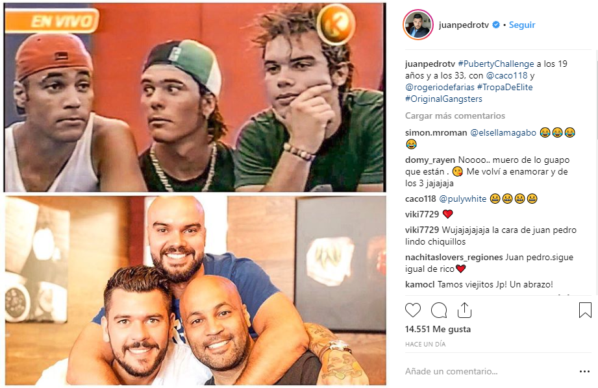Open the #OriginalGangsters hashtag

[x=443, y=99]
